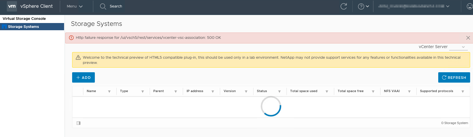
Task: Sort by the NFS VAAI header
Action: (x=392, y=91)
